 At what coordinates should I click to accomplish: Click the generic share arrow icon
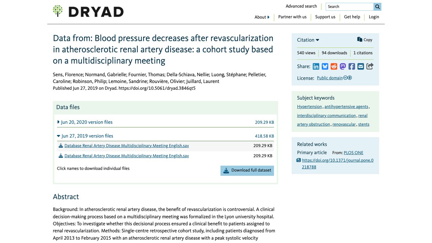pyautogui.click(x=370, y=66)
